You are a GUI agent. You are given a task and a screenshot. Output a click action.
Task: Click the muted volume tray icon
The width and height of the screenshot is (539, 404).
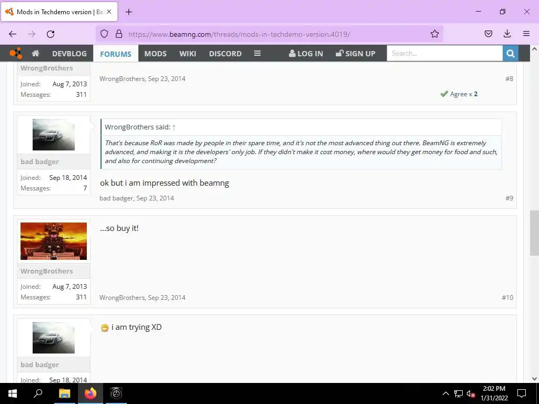[471, 393]
